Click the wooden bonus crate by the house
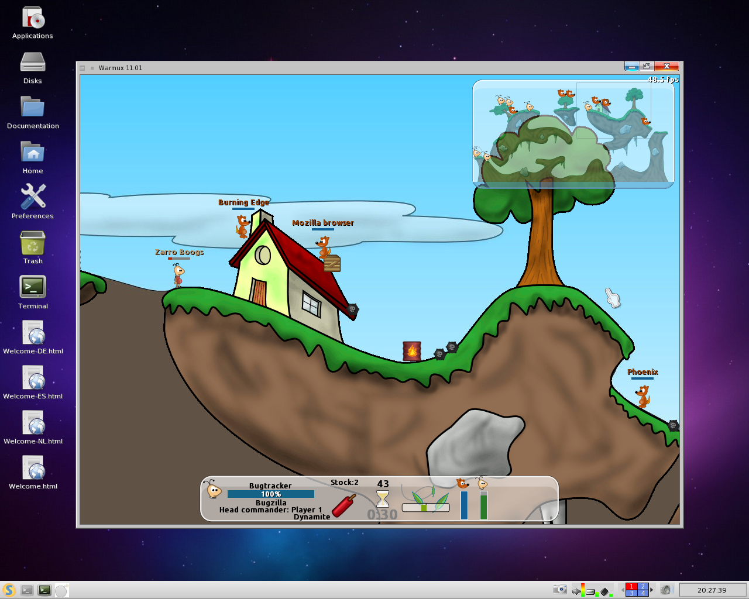The width and height of the screenshot is (749, 599). click(332, 264)
